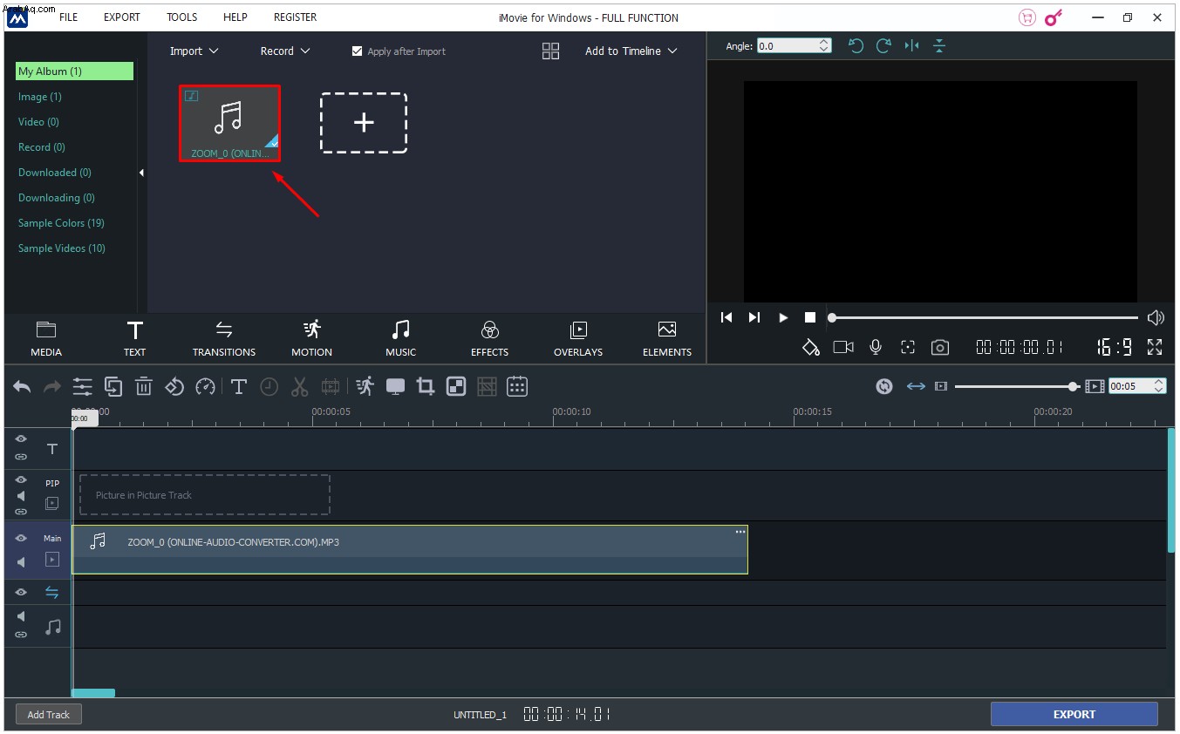1180x734 pixels.
Task: Open the mosaic checkerboard tool
Action: click(456, 386)
